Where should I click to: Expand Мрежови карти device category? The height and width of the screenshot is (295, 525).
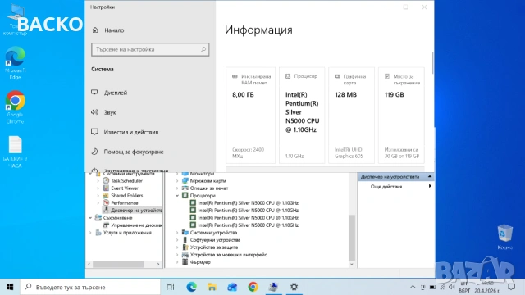tap(177, 180)
